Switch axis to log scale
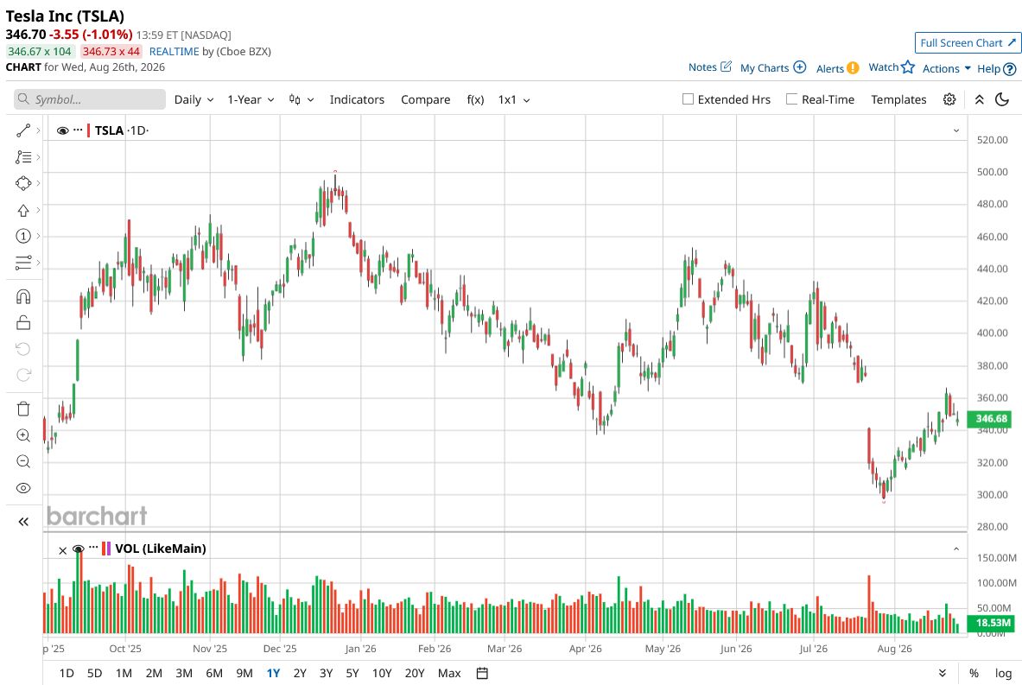This screenshot has width=1022, height=685. (1003, 673)
